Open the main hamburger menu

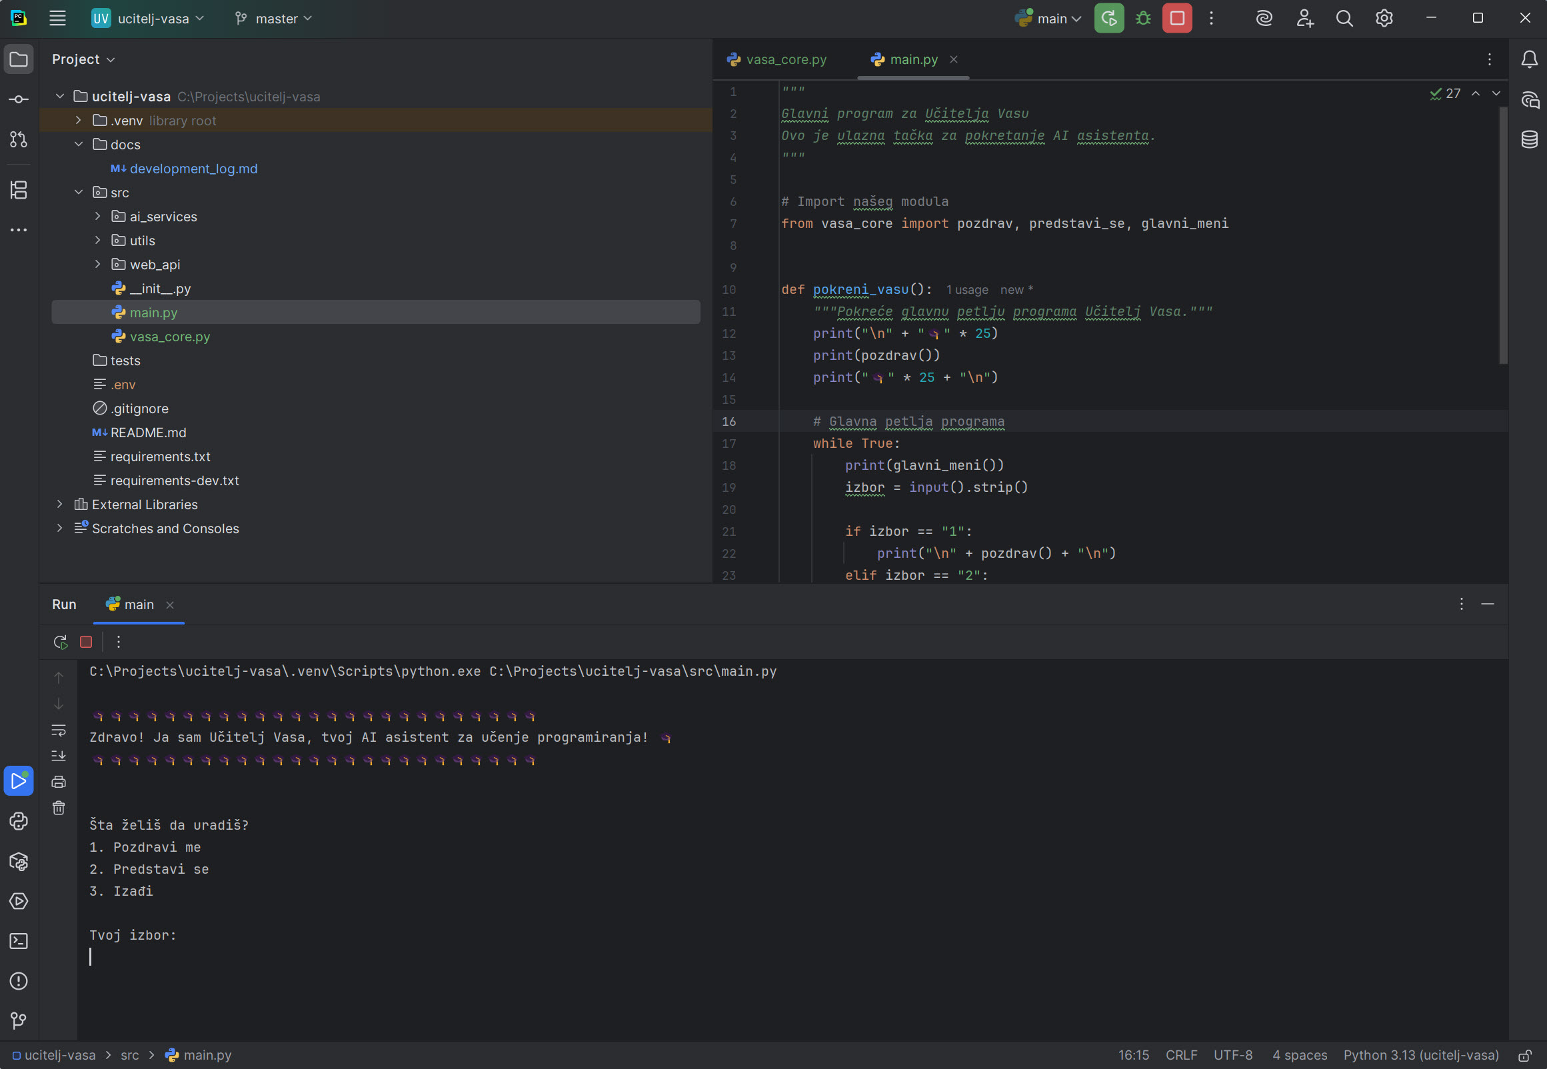click(58, 18)
